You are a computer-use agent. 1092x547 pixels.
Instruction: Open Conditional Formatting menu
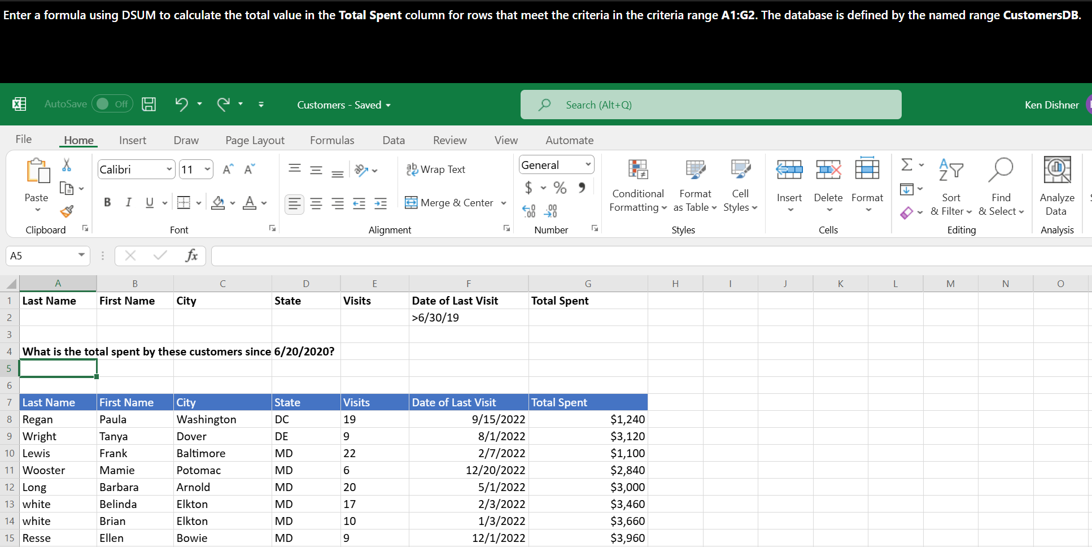(638, 185)
